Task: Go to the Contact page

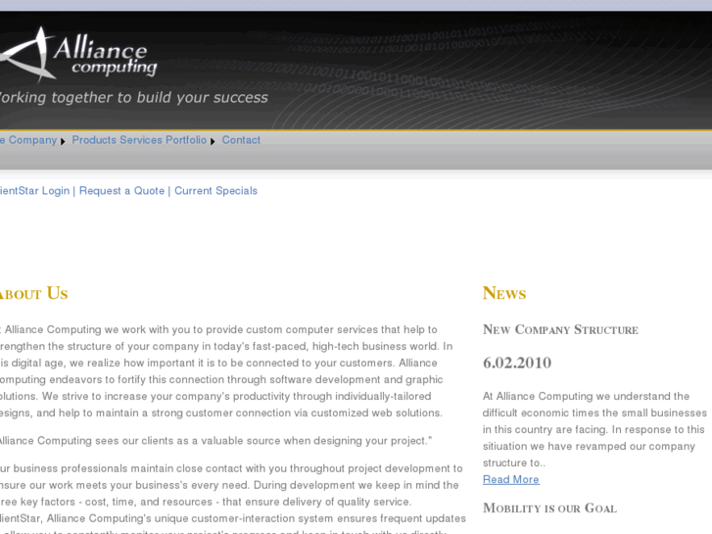Action: click(x=241, y=140)
